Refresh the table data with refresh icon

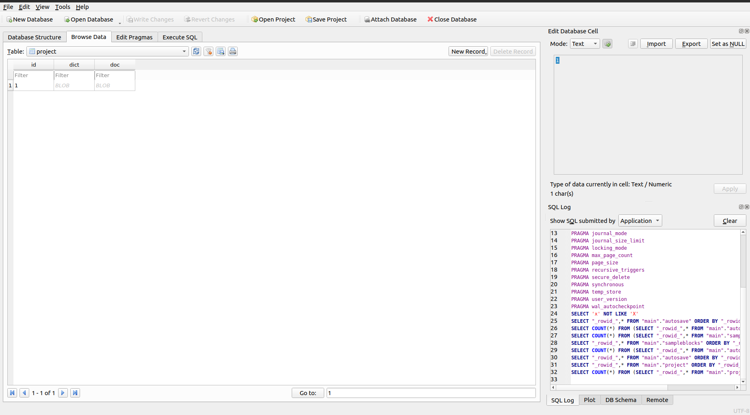point(196,52)
